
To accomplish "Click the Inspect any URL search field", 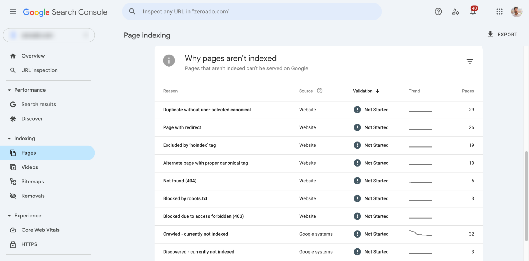I will pos(251,11).
